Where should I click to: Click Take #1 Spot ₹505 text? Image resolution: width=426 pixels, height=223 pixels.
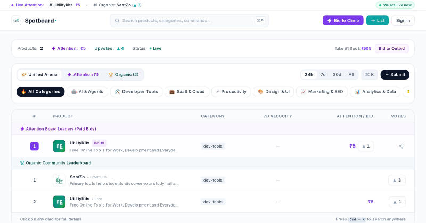click(353, 48)
